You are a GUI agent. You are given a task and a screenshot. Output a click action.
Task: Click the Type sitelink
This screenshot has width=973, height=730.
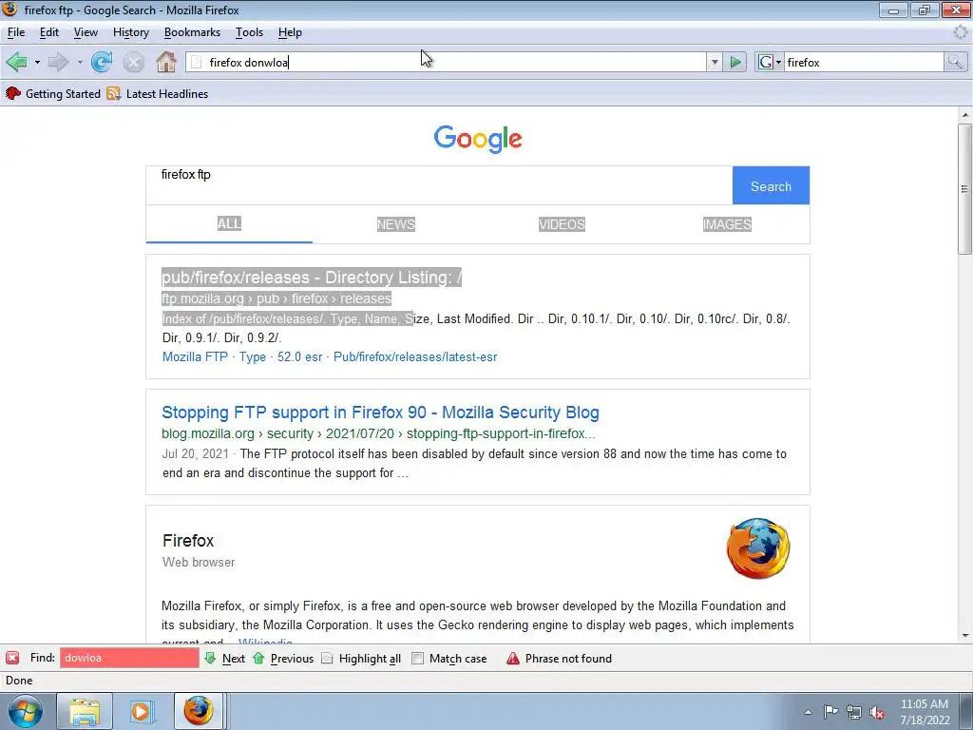253,357
